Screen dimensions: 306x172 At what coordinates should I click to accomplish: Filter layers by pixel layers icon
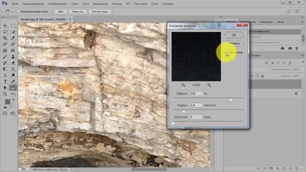[x=266, y=63]
